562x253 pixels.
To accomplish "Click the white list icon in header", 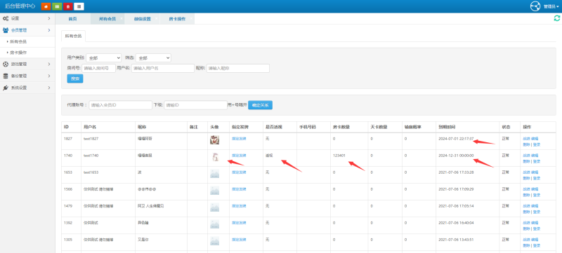I will (79, 6).
